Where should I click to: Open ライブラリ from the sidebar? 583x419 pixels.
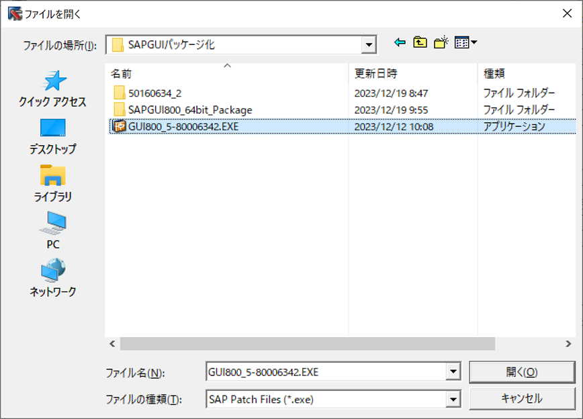coord(53,184)
